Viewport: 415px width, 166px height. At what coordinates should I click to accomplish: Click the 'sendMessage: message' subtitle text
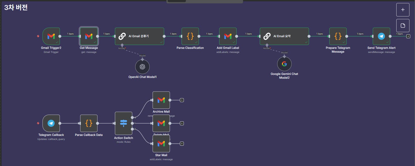coord(381,52)
